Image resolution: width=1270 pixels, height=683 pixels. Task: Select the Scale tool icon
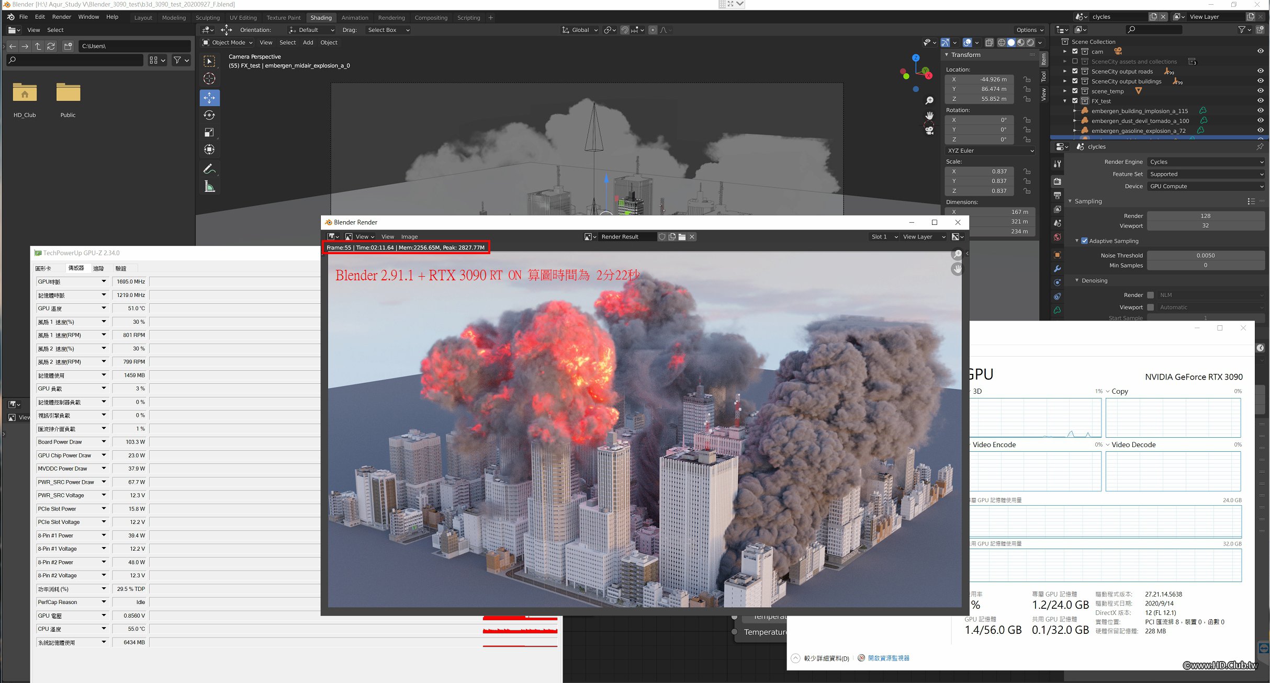coord(209,132)
